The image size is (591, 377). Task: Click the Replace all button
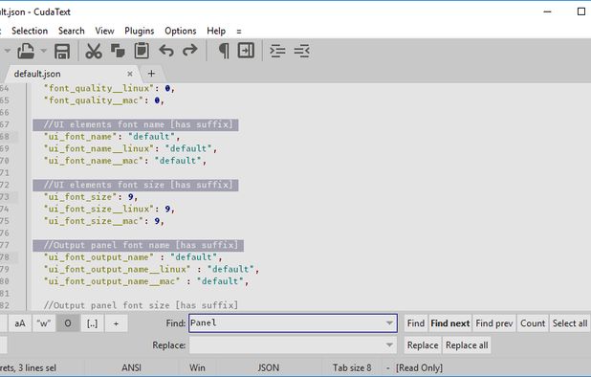point(467,345)
